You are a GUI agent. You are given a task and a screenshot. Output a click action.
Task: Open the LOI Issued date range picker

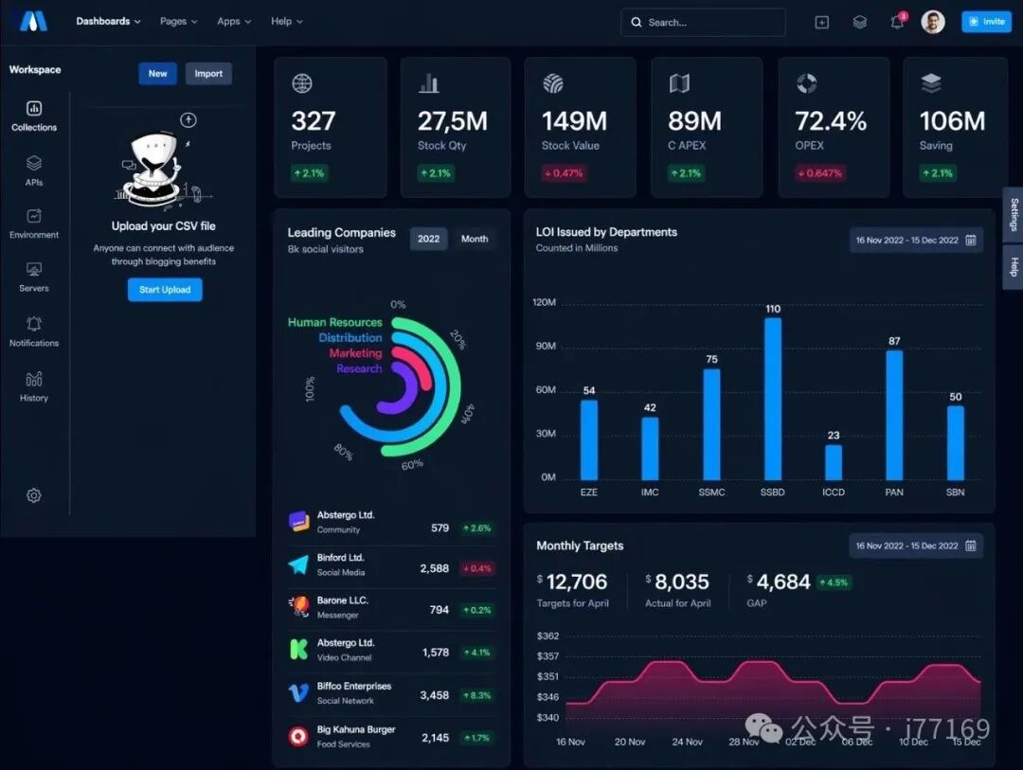tap(916, 241)
